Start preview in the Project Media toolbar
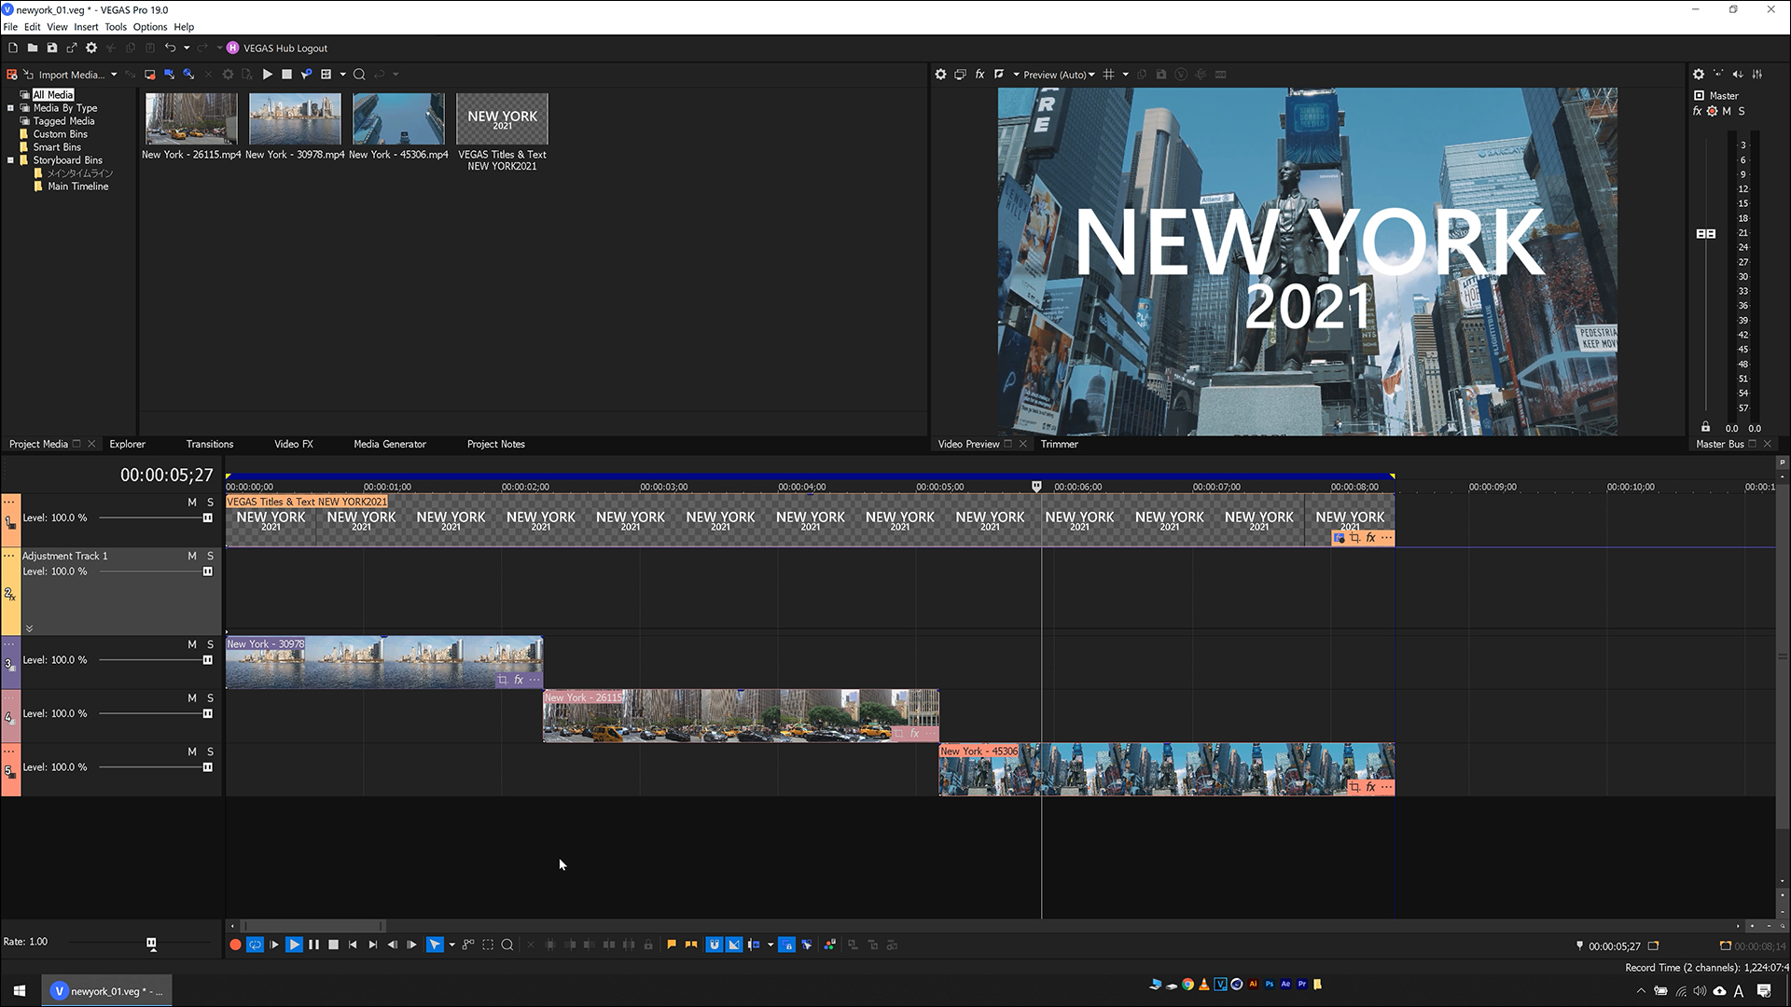Screen dimensions: 1791x1007 tap(268, 75)
